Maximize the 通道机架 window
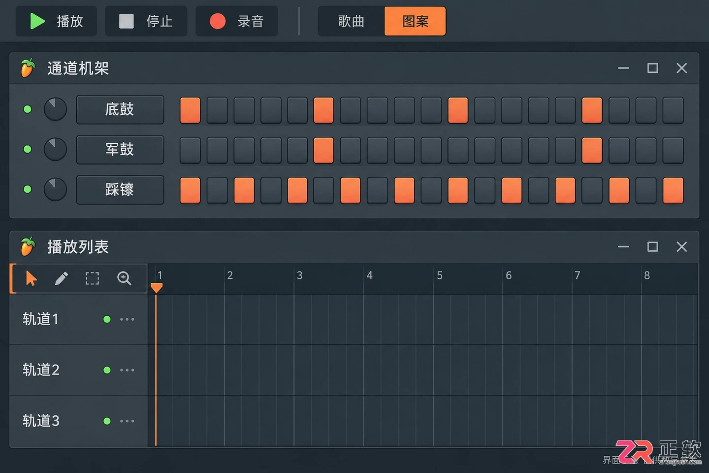709x473 pixels. [652, 68]
